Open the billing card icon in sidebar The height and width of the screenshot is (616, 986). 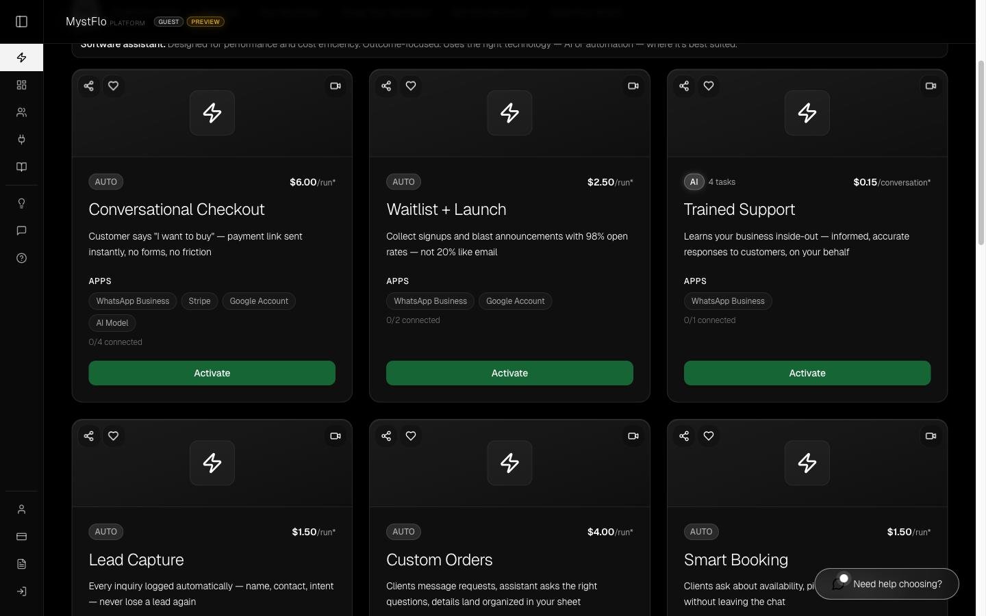(21, 537)
